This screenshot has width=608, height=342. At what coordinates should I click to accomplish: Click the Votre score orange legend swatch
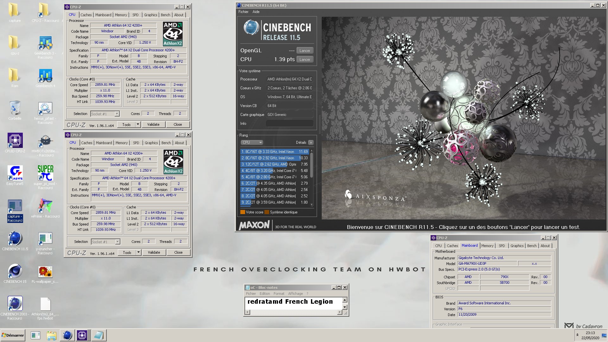[243, 212]
